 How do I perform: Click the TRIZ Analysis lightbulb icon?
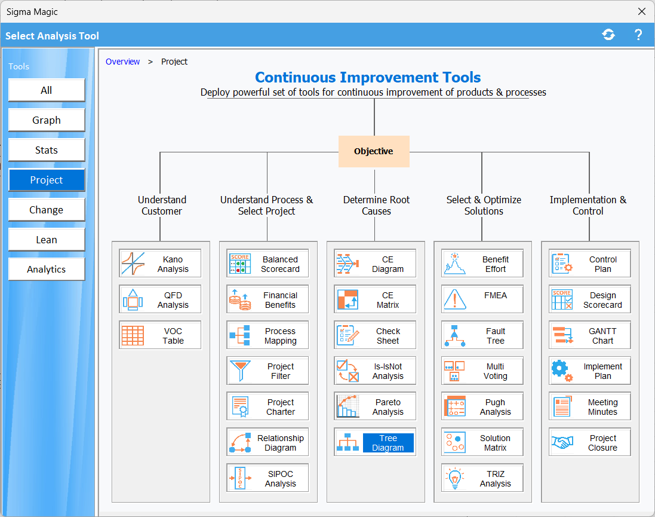[x=455, y=478]
